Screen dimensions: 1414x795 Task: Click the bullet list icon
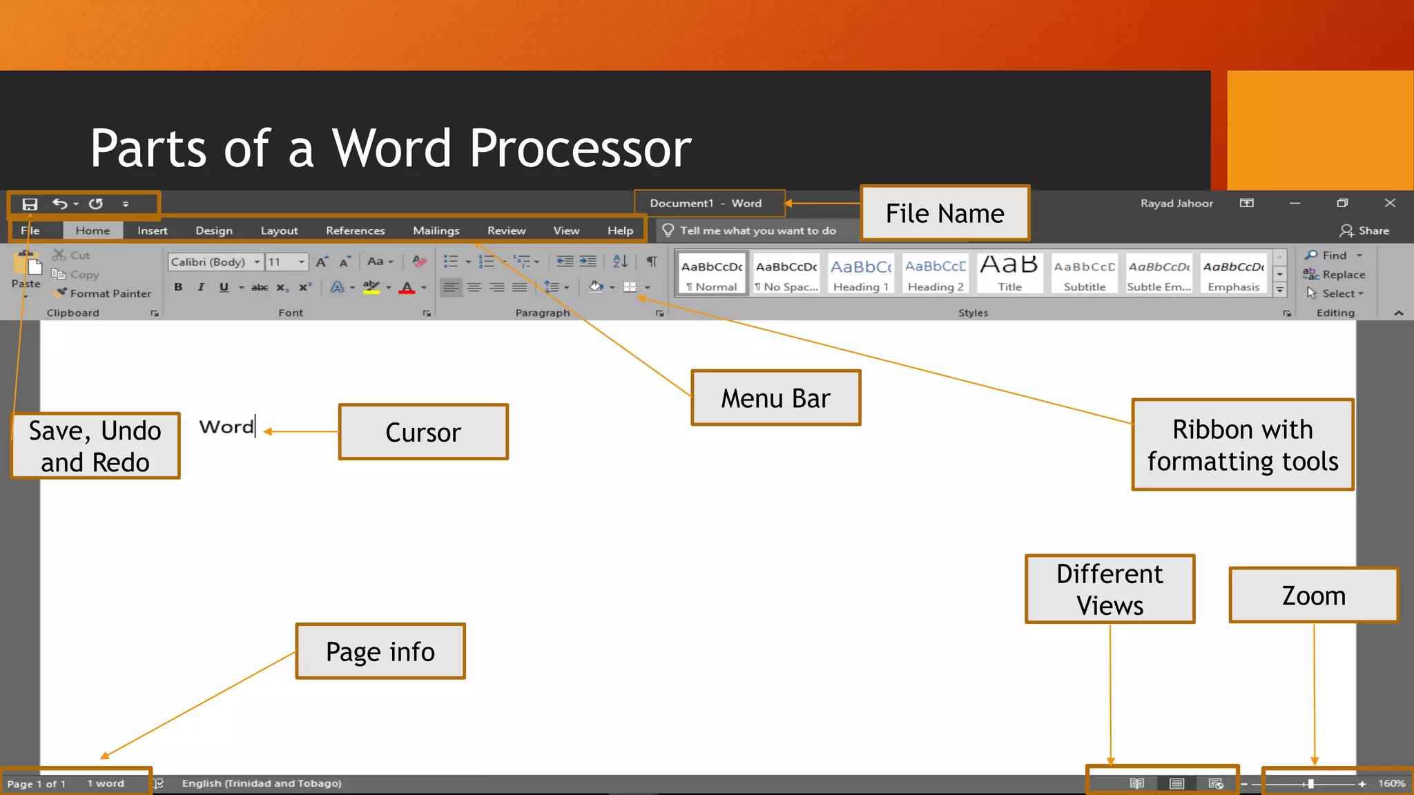click(451, 262)
